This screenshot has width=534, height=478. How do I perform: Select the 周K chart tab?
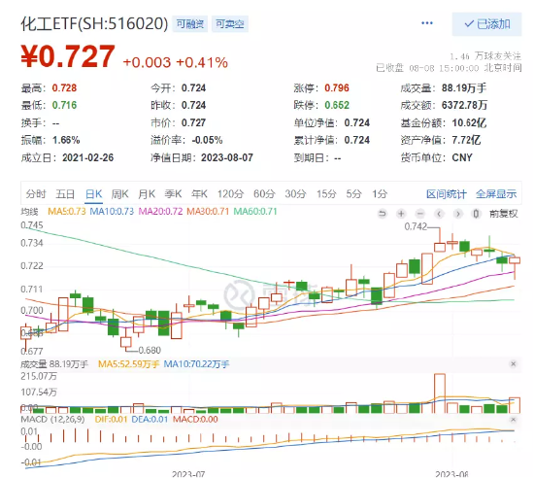click(x=119, y=194)
